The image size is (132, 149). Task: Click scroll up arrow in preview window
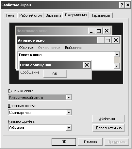tap(117, 54)
